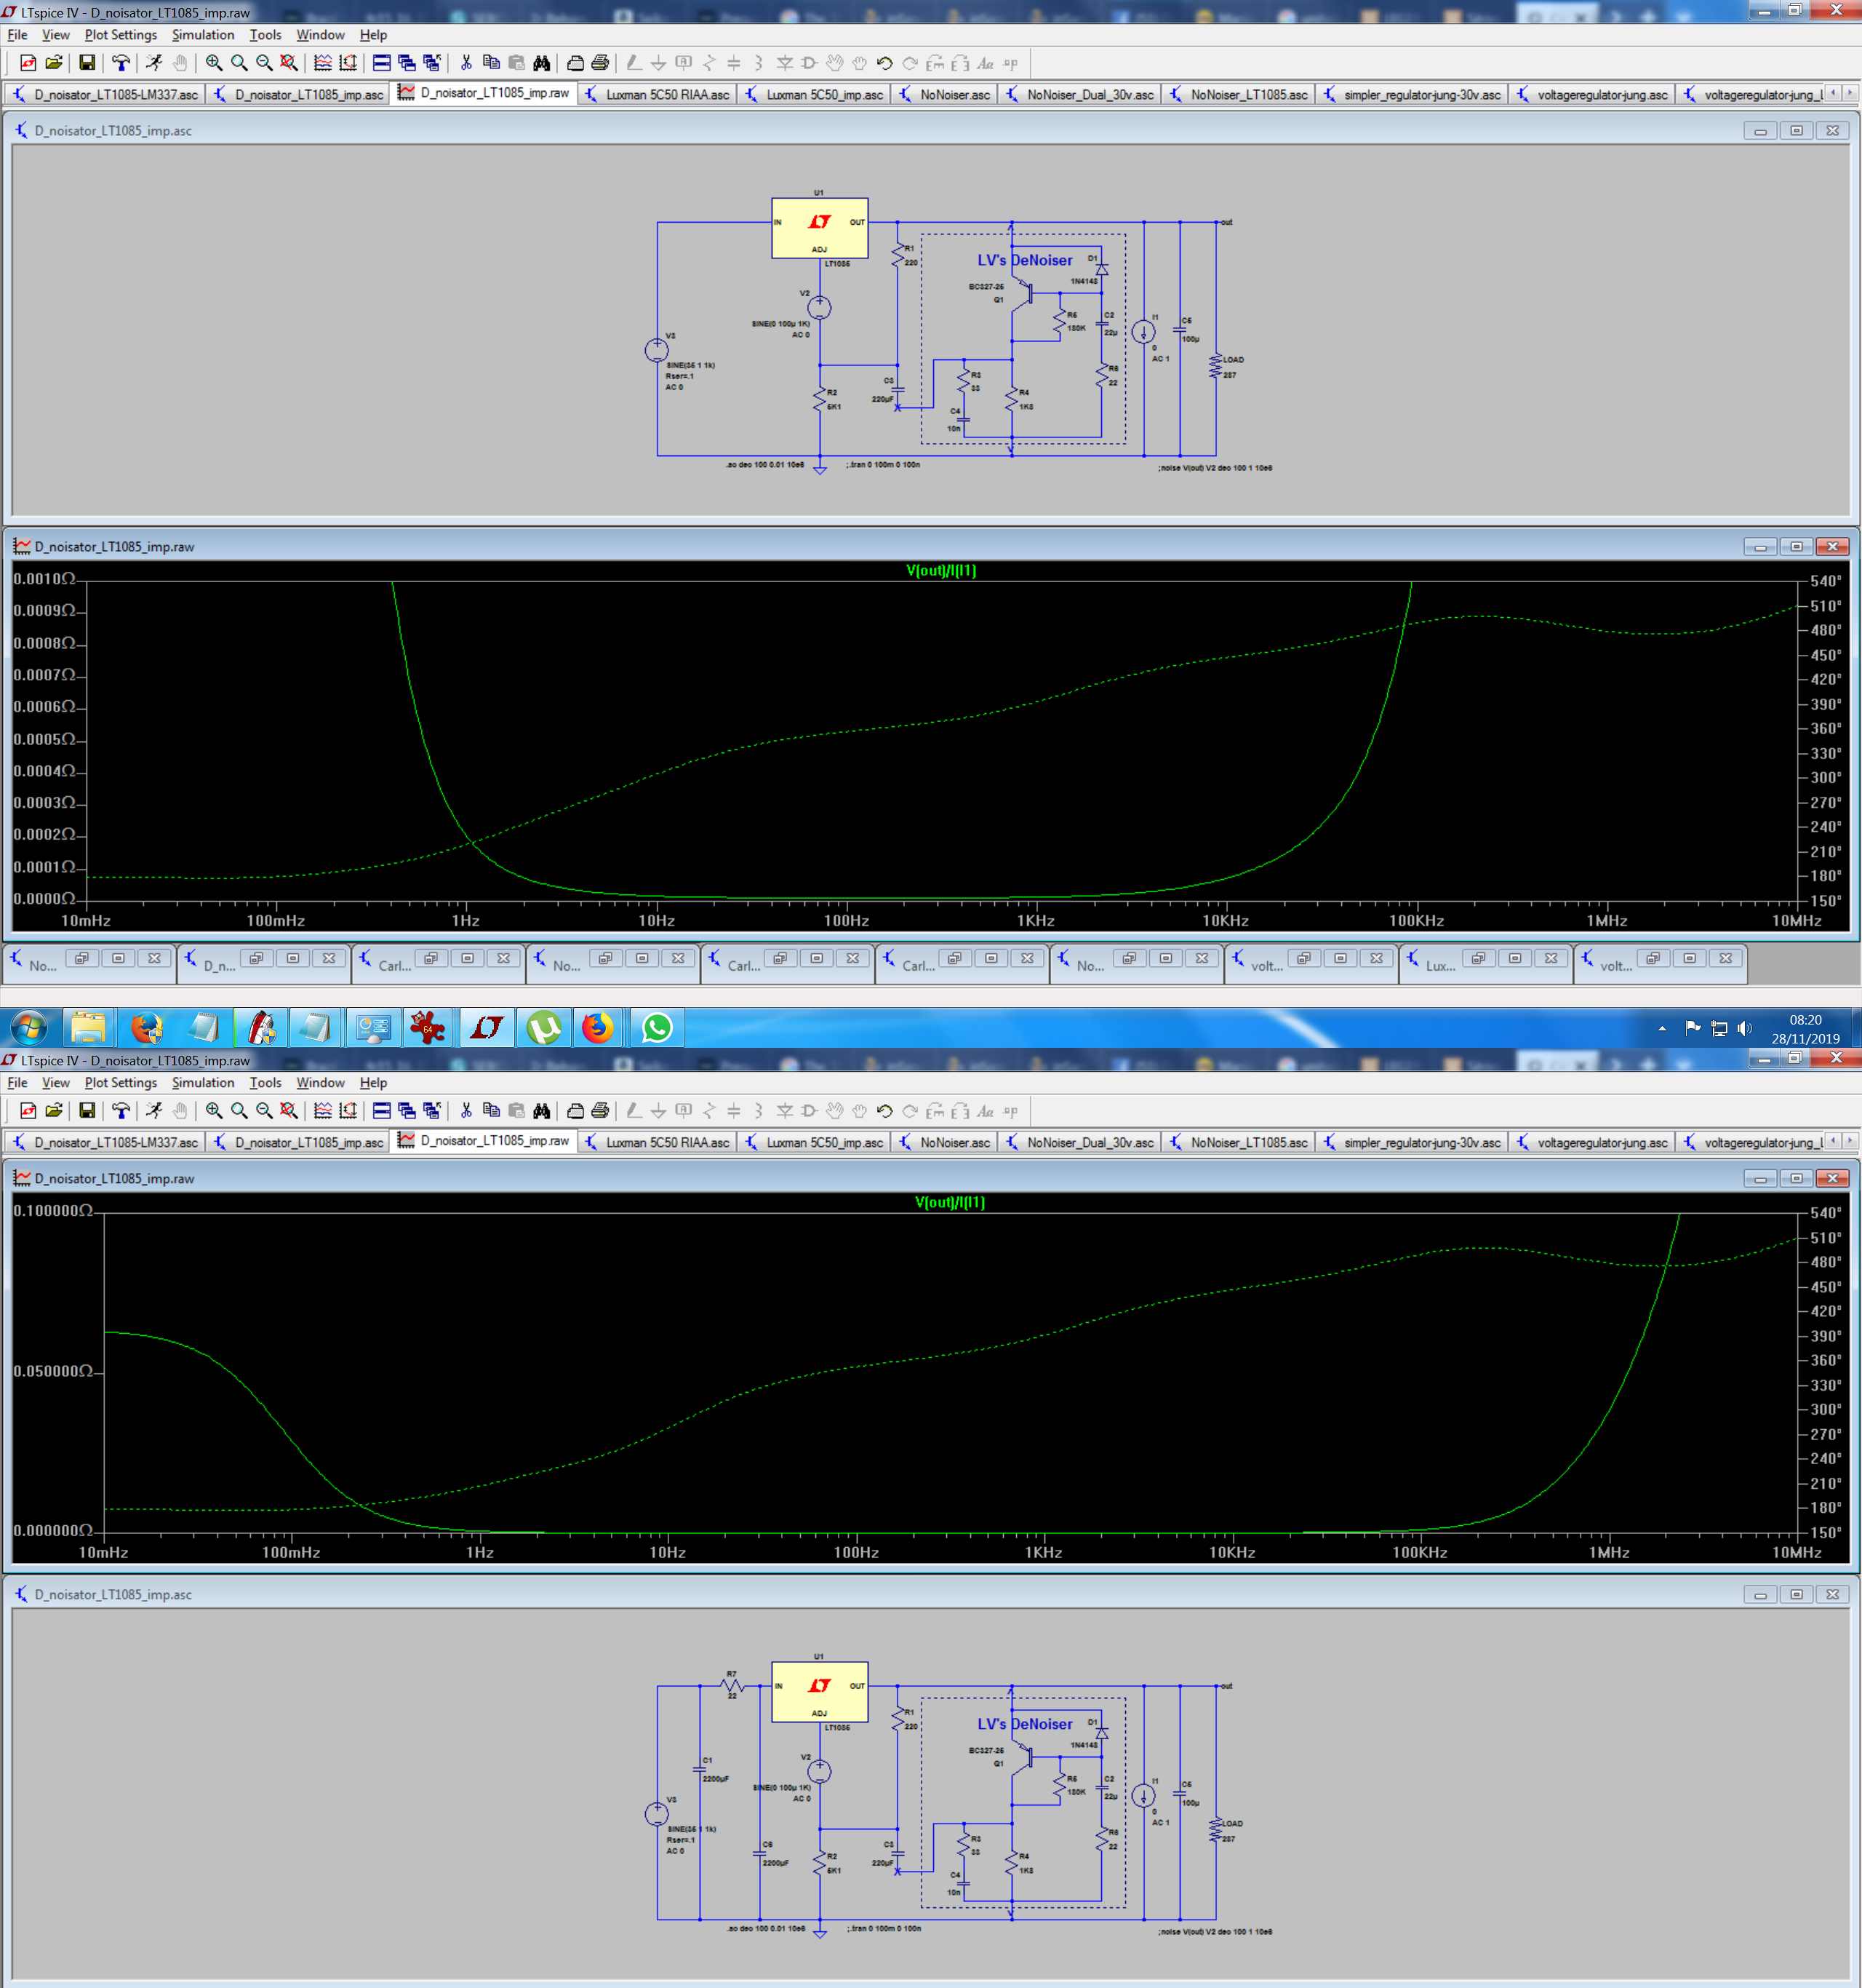This screenshot has height=1988, width=1862.
Task: Restore minimized D_n... child window
Action: point(257,958)
